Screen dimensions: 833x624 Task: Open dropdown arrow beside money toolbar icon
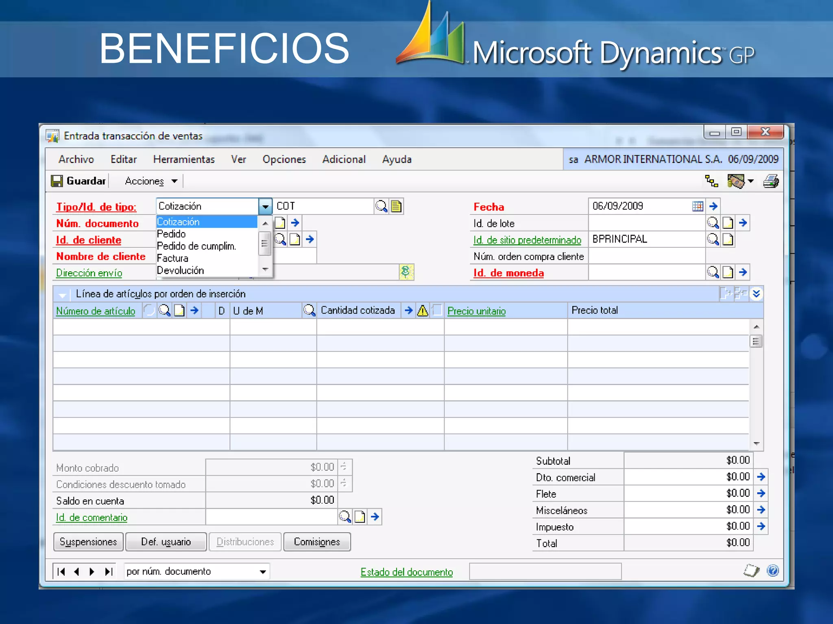pos(751,181)
